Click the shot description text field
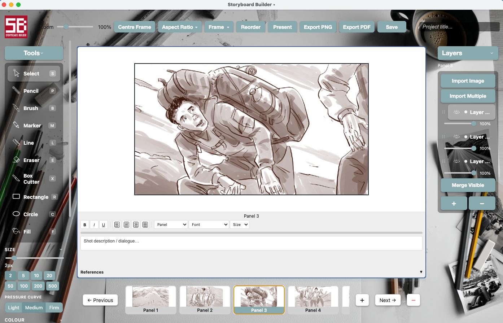Image resolution: width=503 pixels, height=323 pixels. (x=251, y=243)
